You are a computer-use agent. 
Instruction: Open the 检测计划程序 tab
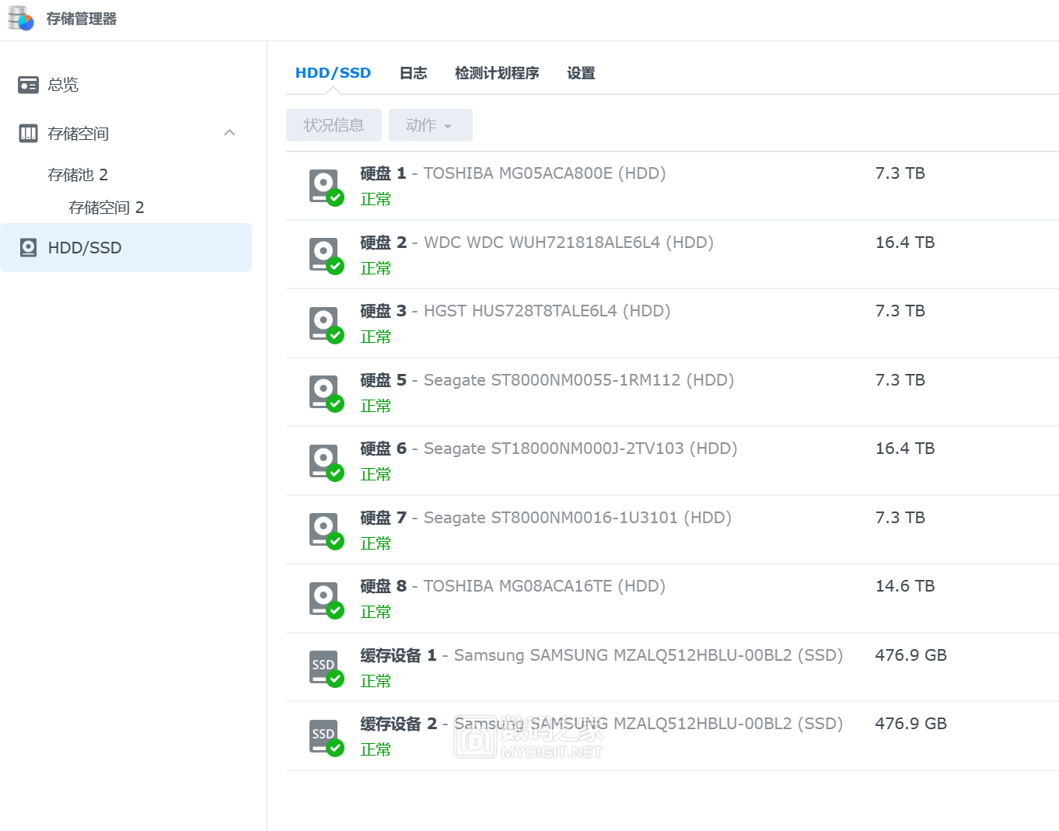point(497,72)
